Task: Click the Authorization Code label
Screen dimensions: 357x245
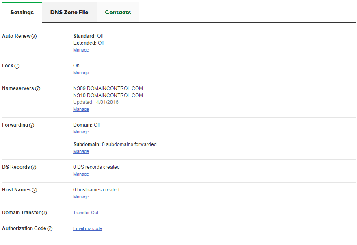Action: [x=24, y=228]
